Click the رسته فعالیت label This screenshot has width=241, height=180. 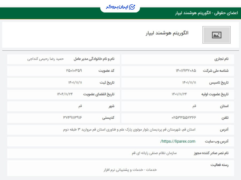pyautogui.click(x=220, y=165)
